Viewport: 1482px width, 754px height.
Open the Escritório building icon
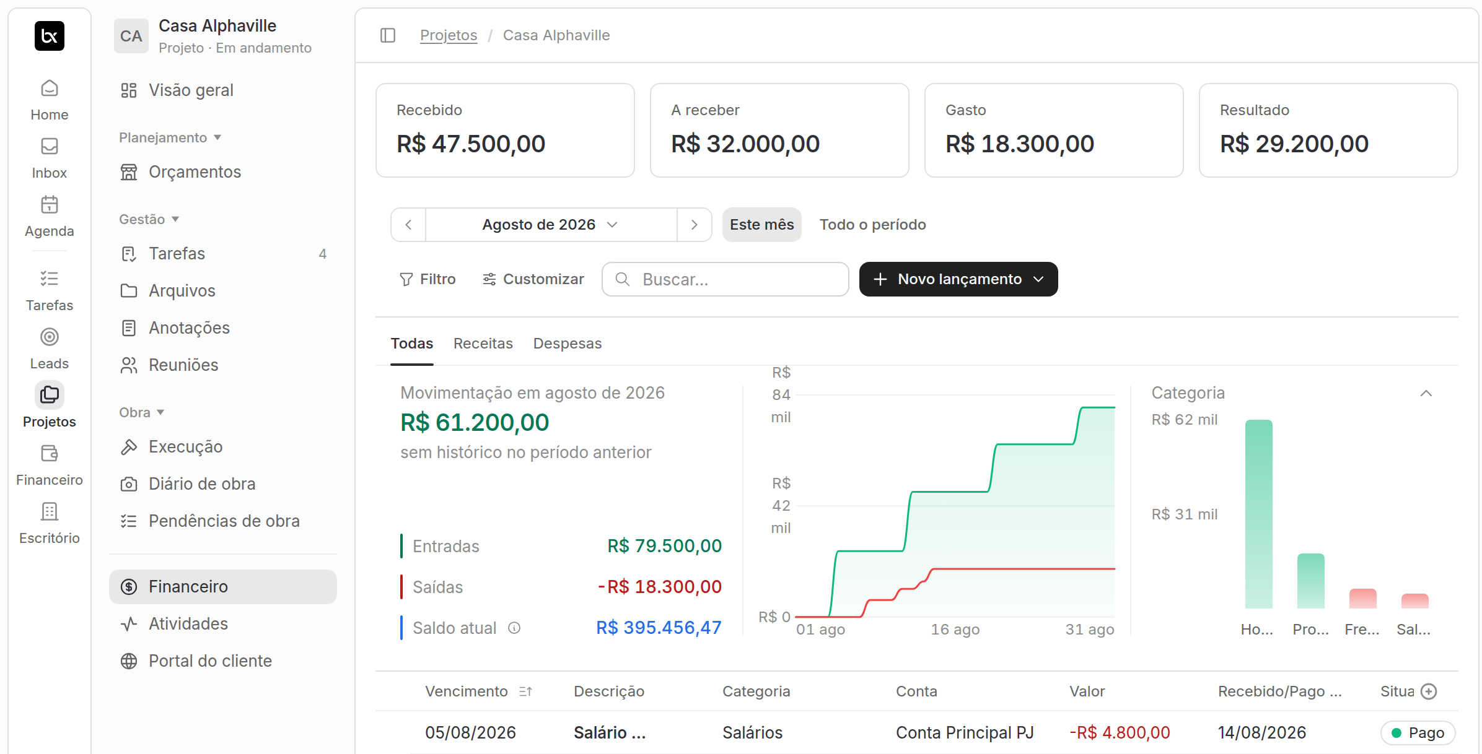[x=50, y=512]
